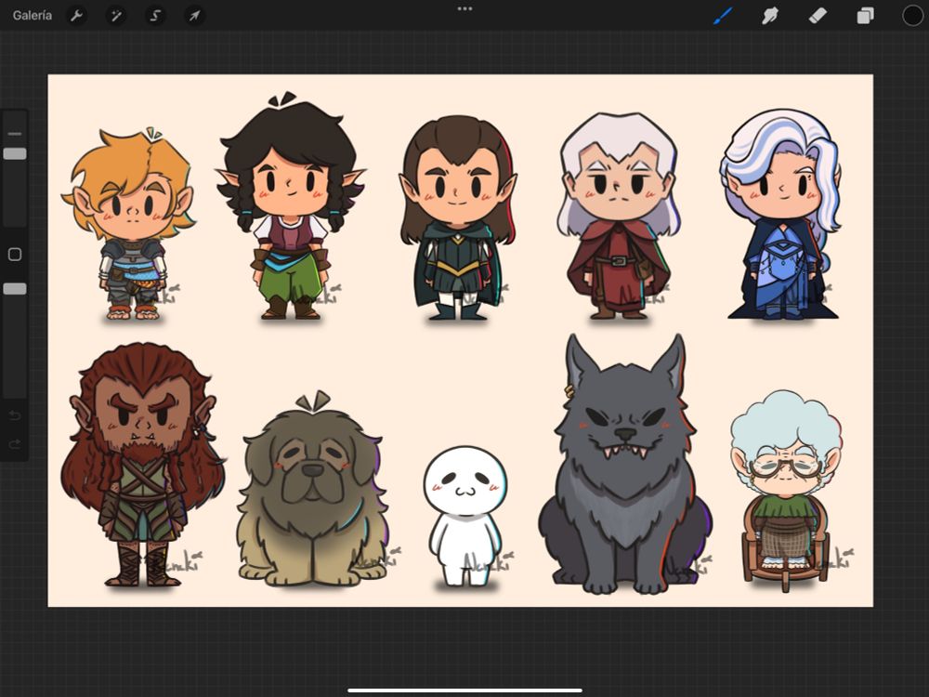
Task: Open the Layers panel
Action: pyautogui.click(x=866, y=15)
